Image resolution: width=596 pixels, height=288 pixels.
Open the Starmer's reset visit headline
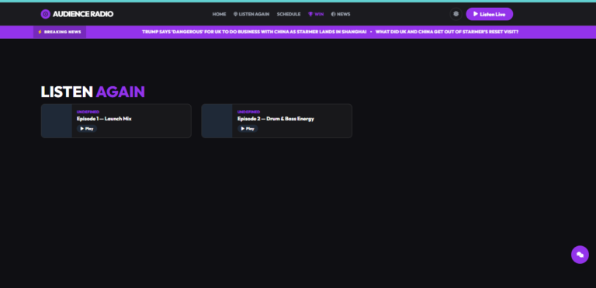click(x=447, y=32)
